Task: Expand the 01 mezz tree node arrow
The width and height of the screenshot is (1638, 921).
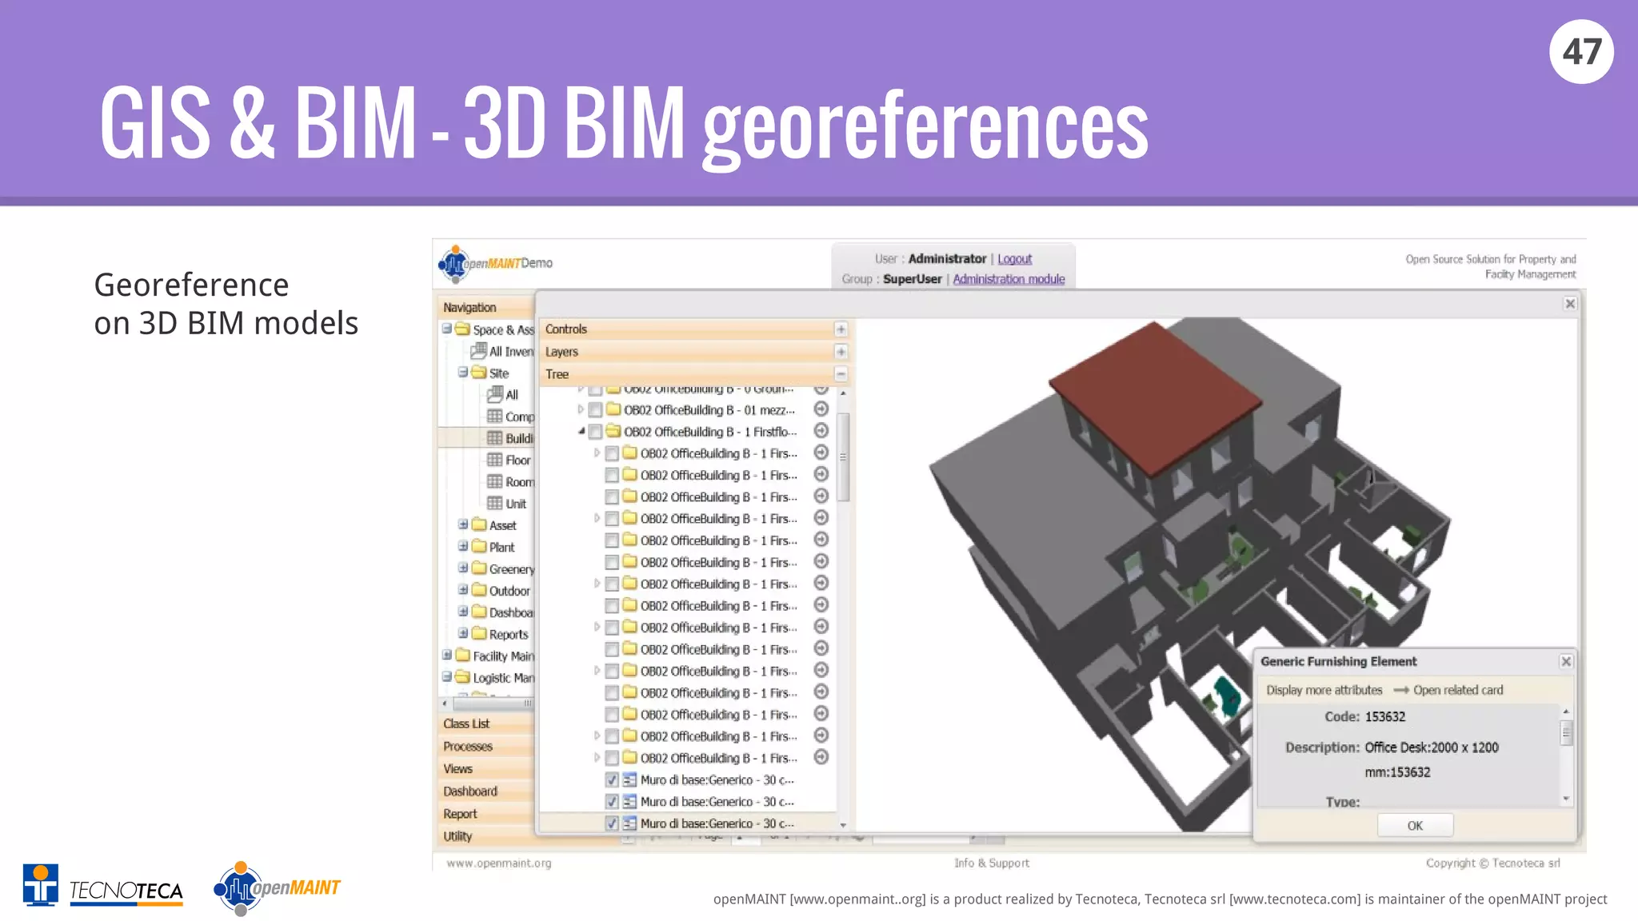Action: tap(581, 409)
